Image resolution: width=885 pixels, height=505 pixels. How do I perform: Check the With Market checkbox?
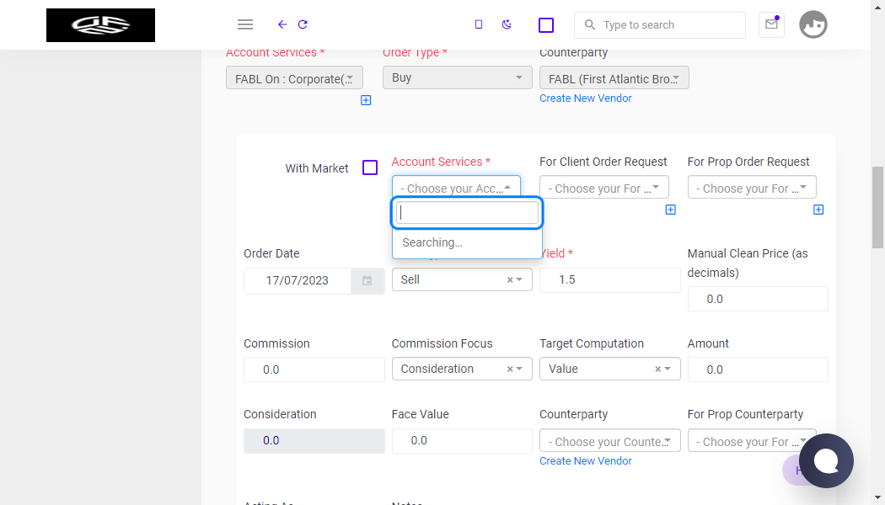(370, 167)
